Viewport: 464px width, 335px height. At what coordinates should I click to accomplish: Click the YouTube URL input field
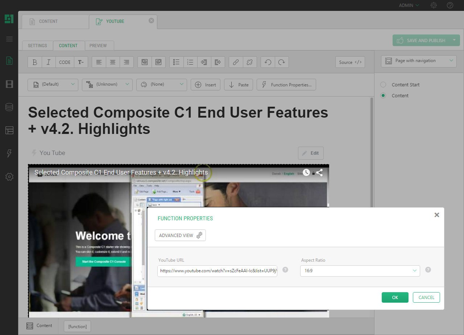(217, 271)
